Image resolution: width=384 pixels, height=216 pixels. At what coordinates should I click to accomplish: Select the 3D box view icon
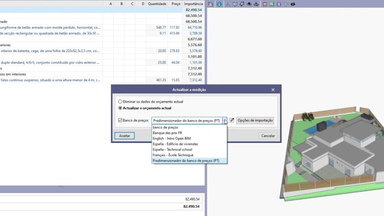[x=235, y=4]
